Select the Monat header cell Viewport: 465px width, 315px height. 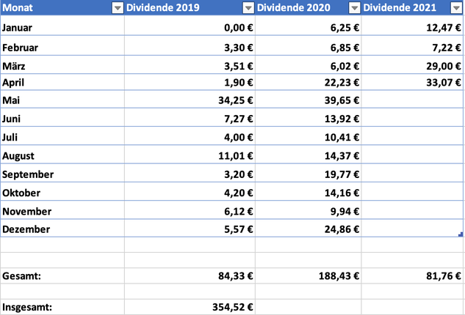click(62, 7)
